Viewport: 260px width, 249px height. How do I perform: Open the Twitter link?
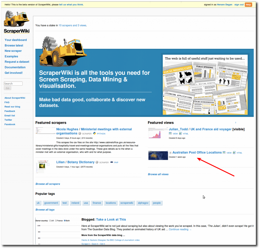point(8,120)
